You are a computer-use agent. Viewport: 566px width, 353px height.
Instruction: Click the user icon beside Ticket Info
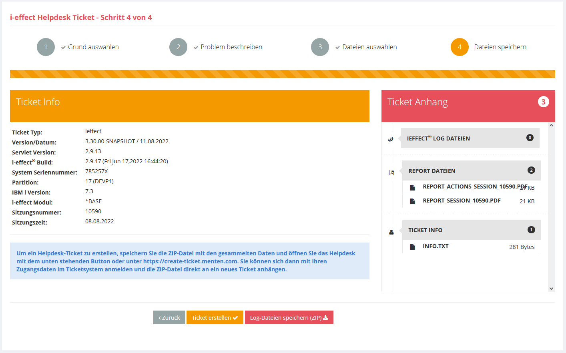point(391,232)
